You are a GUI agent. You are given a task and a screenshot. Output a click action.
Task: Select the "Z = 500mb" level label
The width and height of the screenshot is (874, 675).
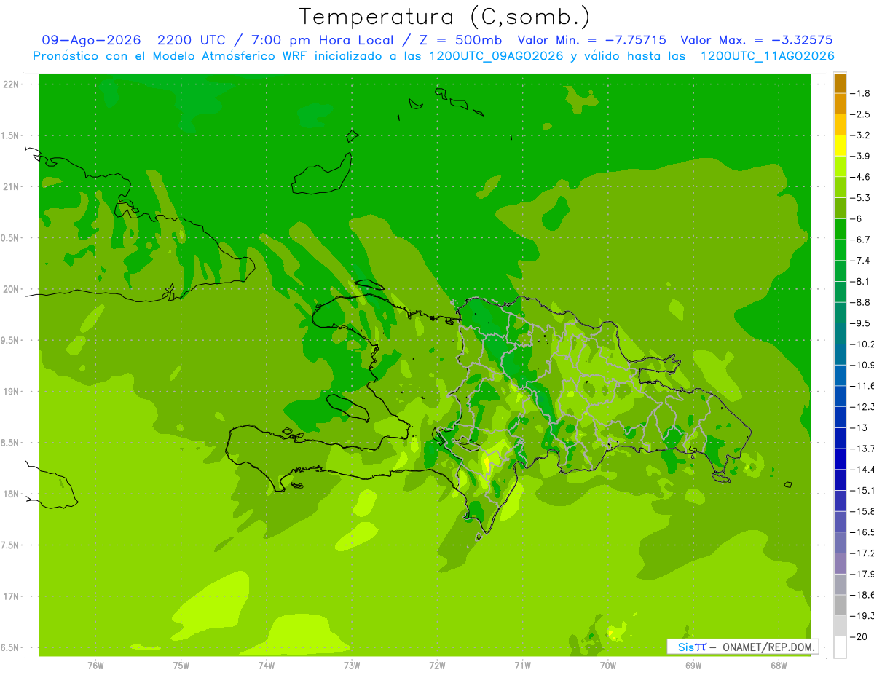[459, 40]
